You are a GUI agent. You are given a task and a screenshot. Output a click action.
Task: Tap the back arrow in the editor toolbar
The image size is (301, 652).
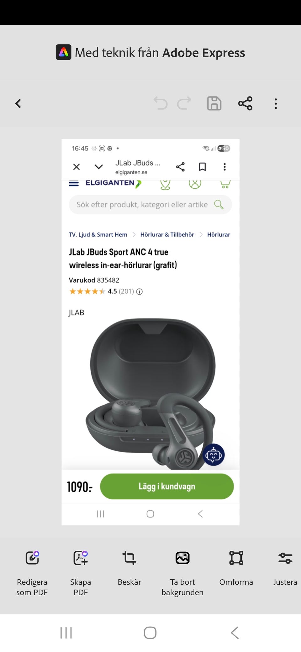tap(18, 103)
